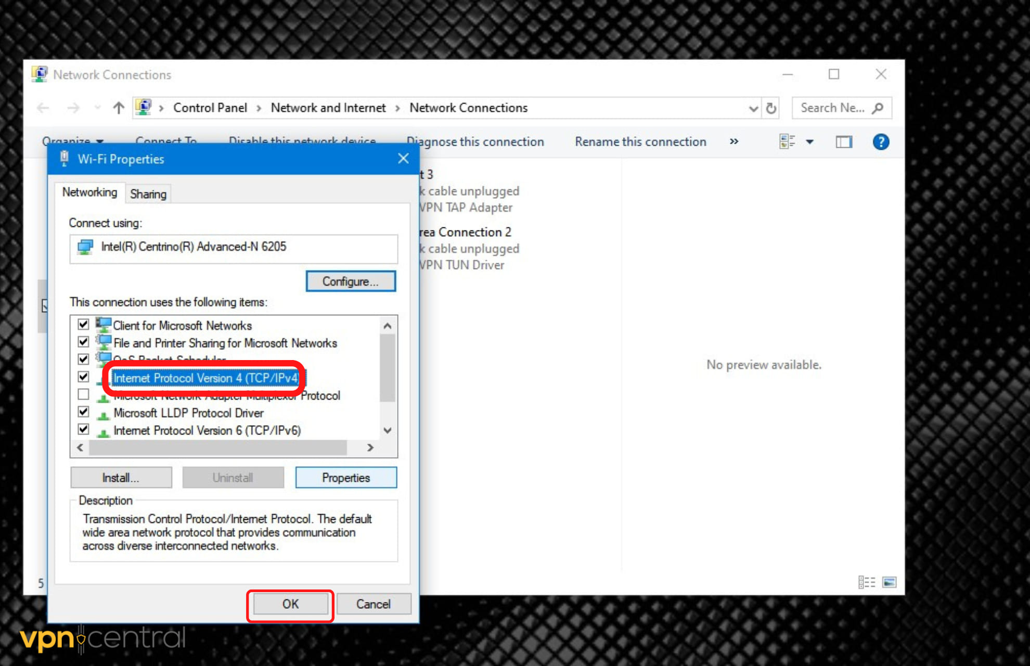The width and height of the screenshot is (1030, 666).
Task: Expand the address bar history dropdown
Action: (753, 108)
